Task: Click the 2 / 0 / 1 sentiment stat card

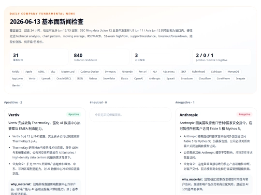Action: point(222,57)
